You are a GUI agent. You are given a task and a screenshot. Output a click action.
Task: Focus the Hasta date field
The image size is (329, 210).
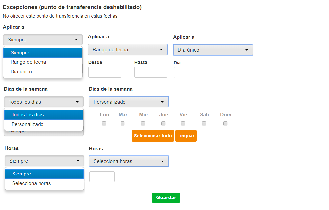pyautogui.click(x=151, y=72)
